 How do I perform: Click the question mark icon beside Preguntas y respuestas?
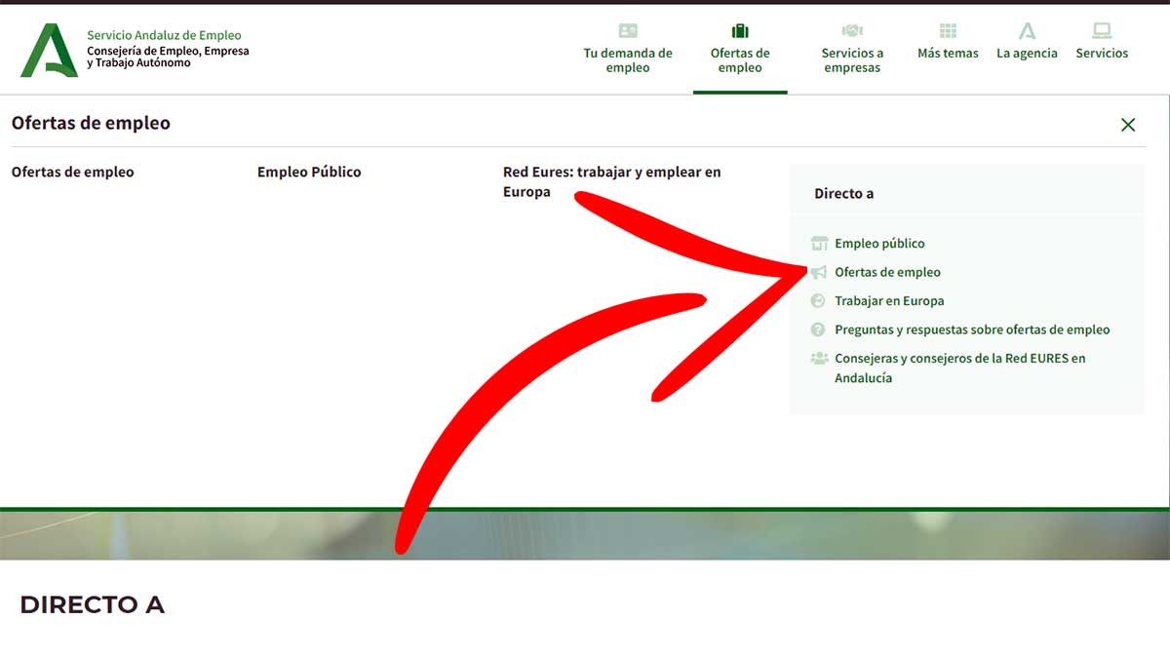(x=819, y=330)
